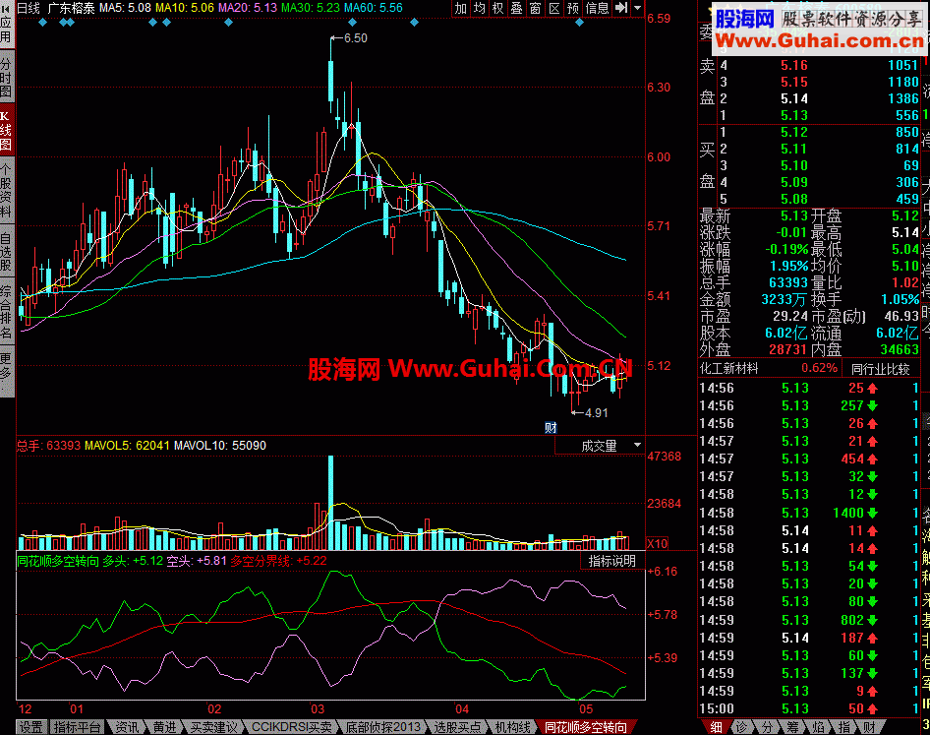Click the 加 toolbar icon
The width and height of the screenshot is (930, 735).
click(x=461, y=8)
